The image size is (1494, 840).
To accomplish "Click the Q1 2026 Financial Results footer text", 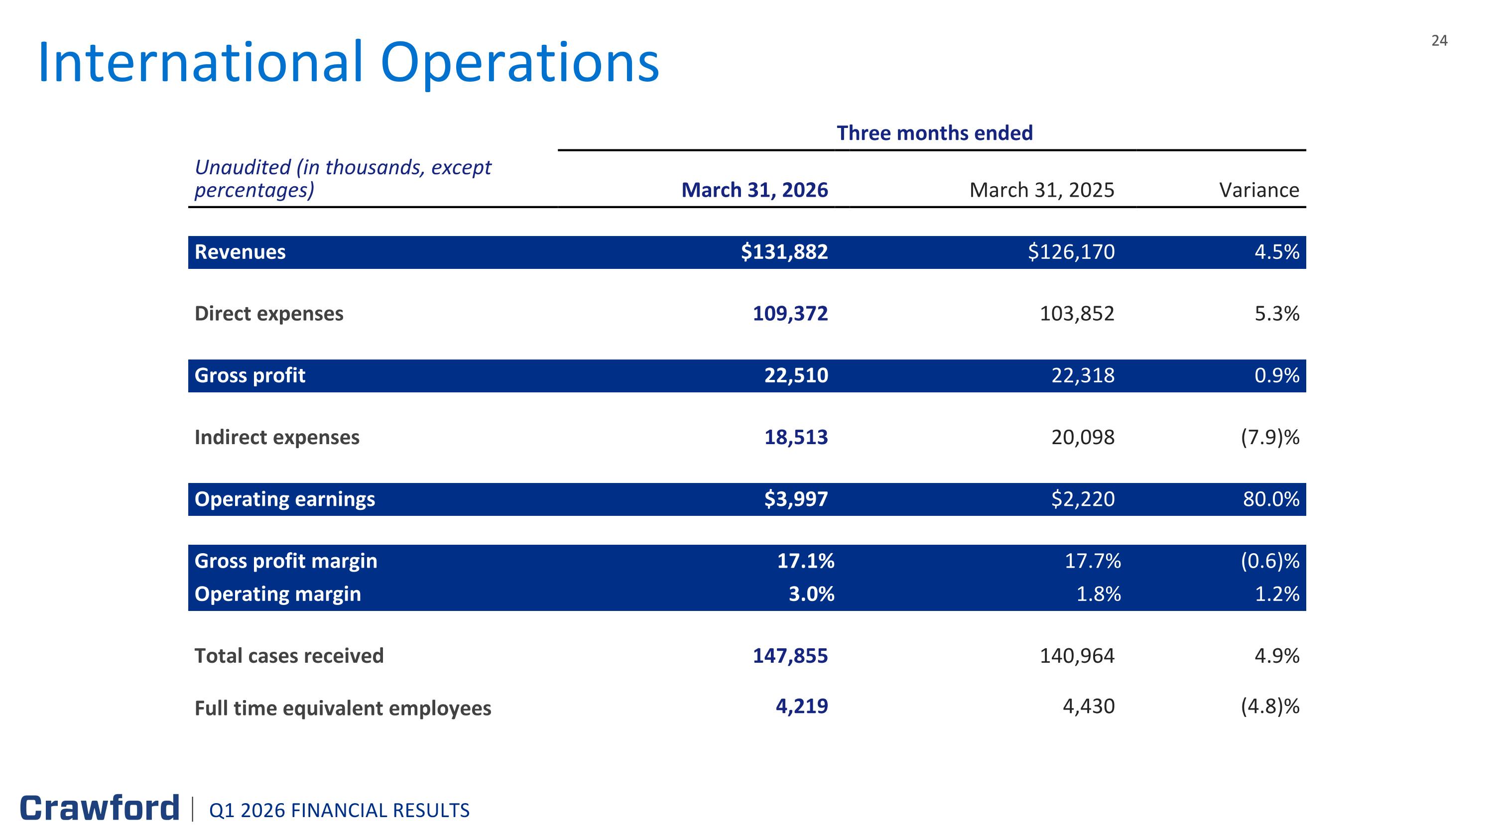I will [339, 811].
